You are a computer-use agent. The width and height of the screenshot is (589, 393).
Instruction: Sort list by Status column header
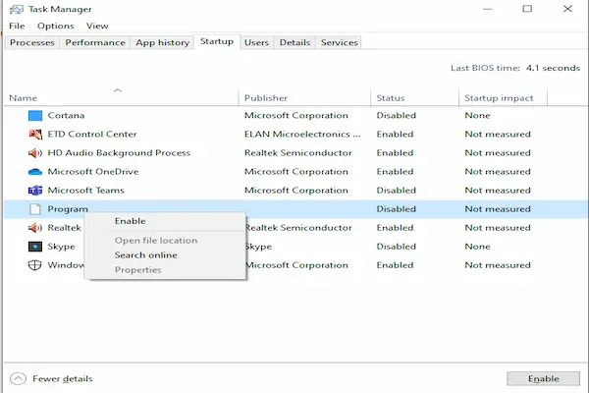click(391, 98)
